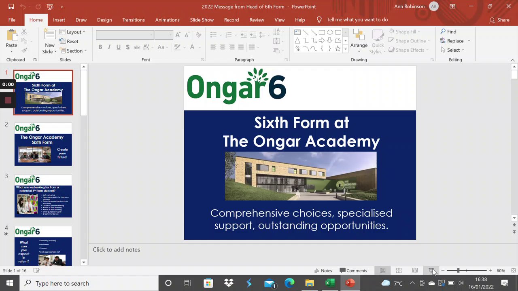The height and width of the screenshot is (291, 518).
Task: Click Fit slide to window icon
Action: click(514, 270)
